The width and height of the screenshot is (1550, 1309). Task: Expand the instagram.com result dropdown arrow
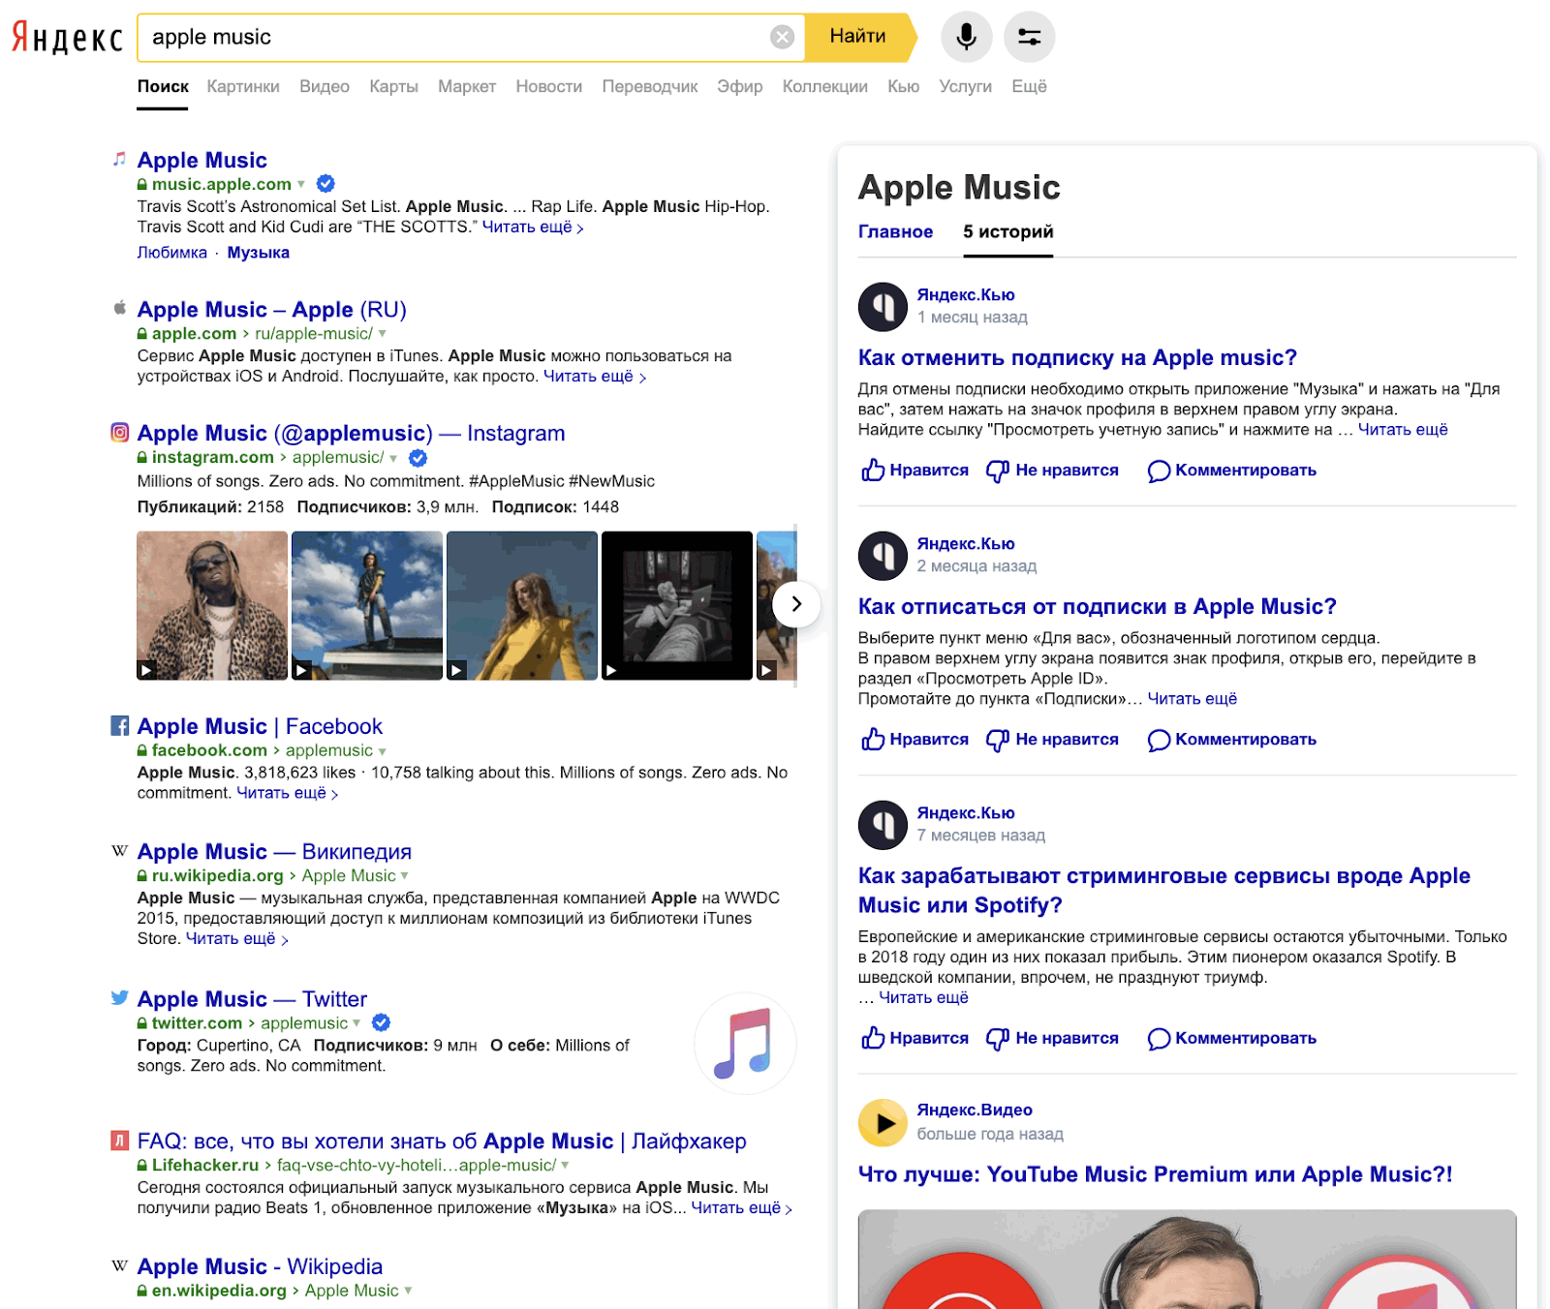point(393,458)
